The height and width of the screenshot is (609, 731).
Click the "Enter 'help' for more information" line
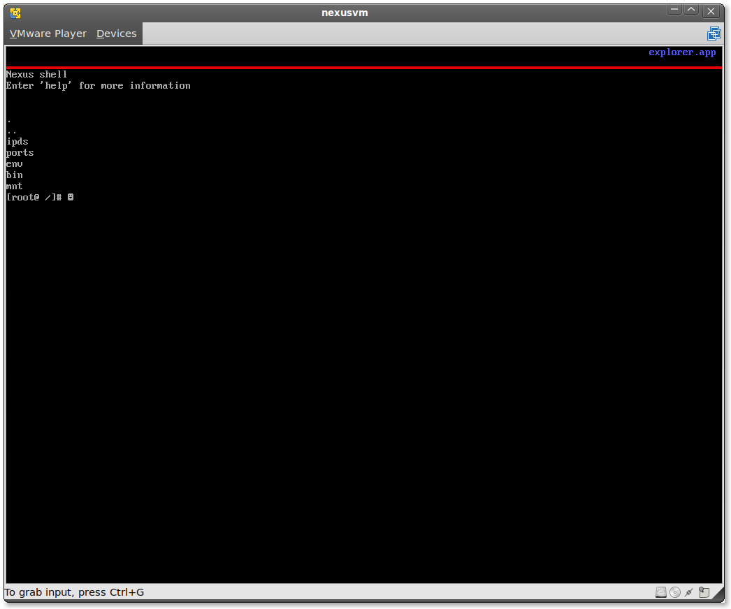99,86
